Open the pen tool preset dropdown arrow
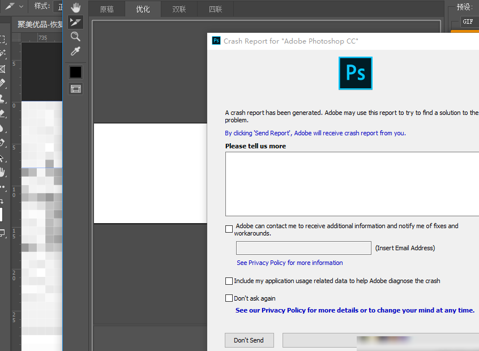This screenshot has height=351, width=479. (21, 6)
